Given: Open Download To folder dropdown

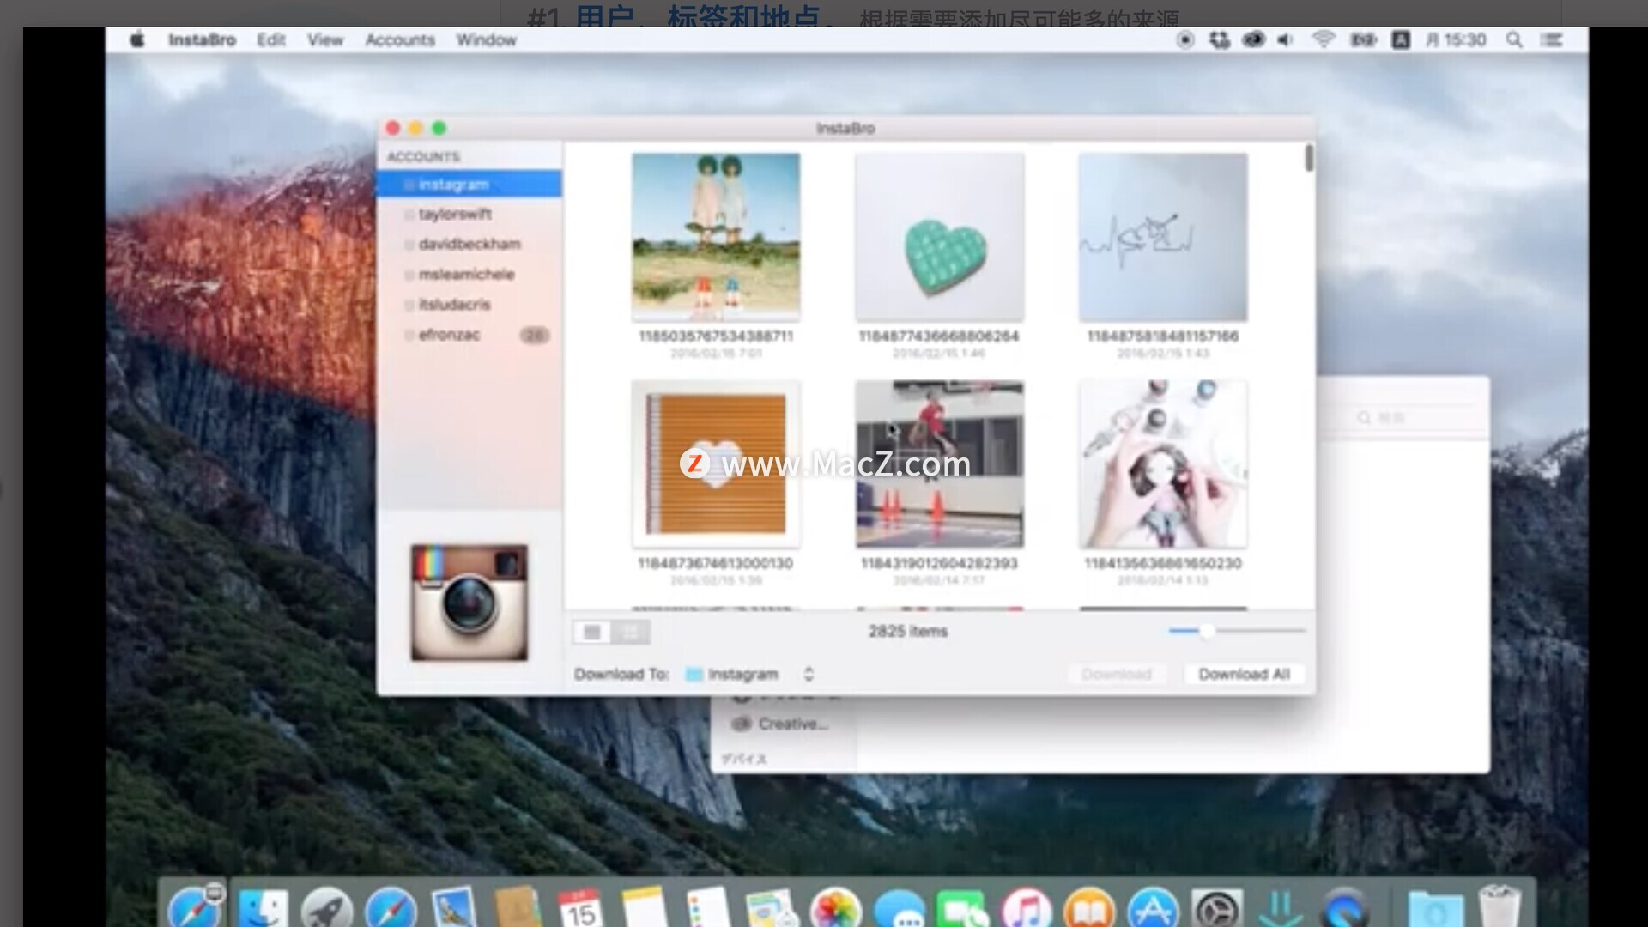Looking at the screenshot, I should pos(748,674).
